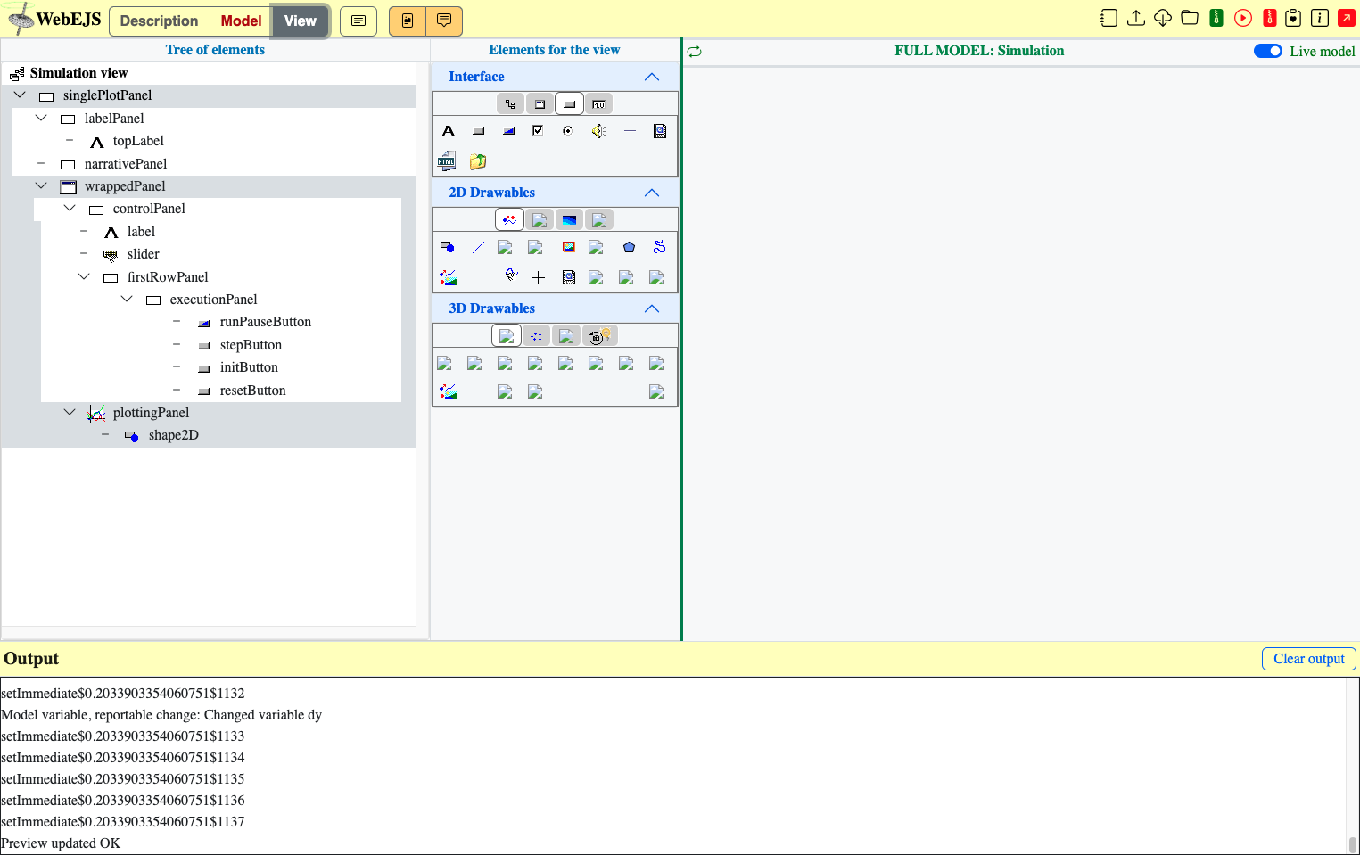Select the runPauseButton tree item

coord(266,322)
